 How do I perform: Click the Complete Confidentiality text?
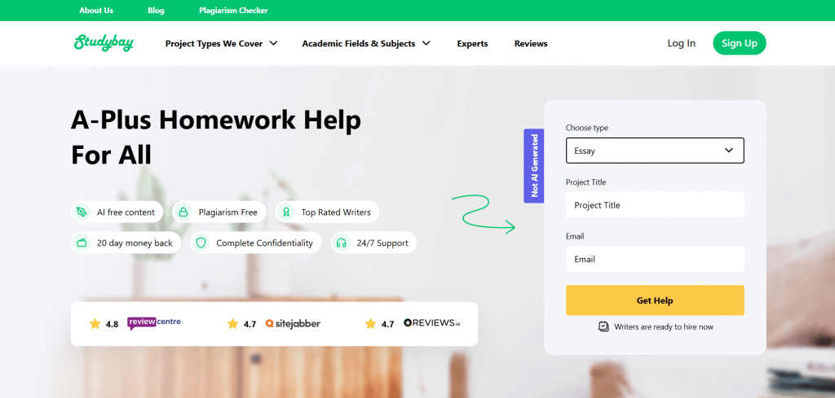coord(265,243)
